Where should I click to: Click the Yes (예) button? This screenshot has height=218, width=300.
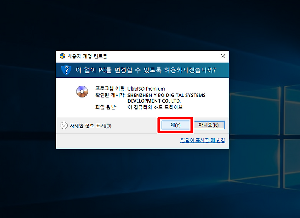[x=175, y=125]
